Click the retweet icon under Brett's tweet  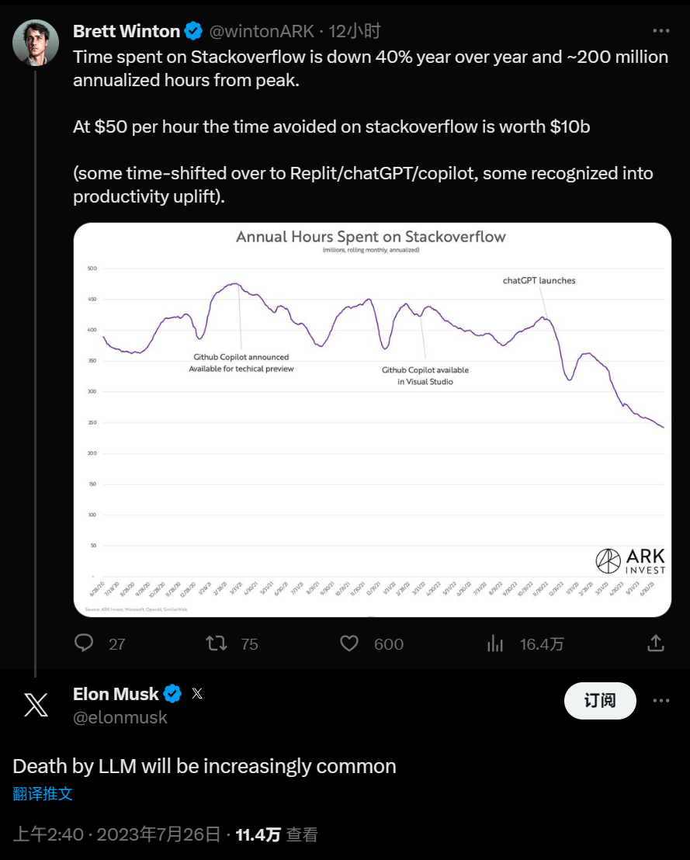pyautogui.click(x=216, y=643)
